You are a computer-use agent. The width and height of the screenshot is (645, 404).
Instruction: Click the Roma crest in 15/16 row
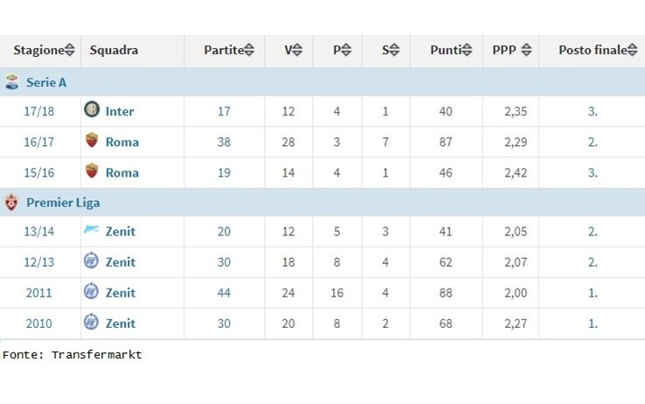(x=92, y=171)
